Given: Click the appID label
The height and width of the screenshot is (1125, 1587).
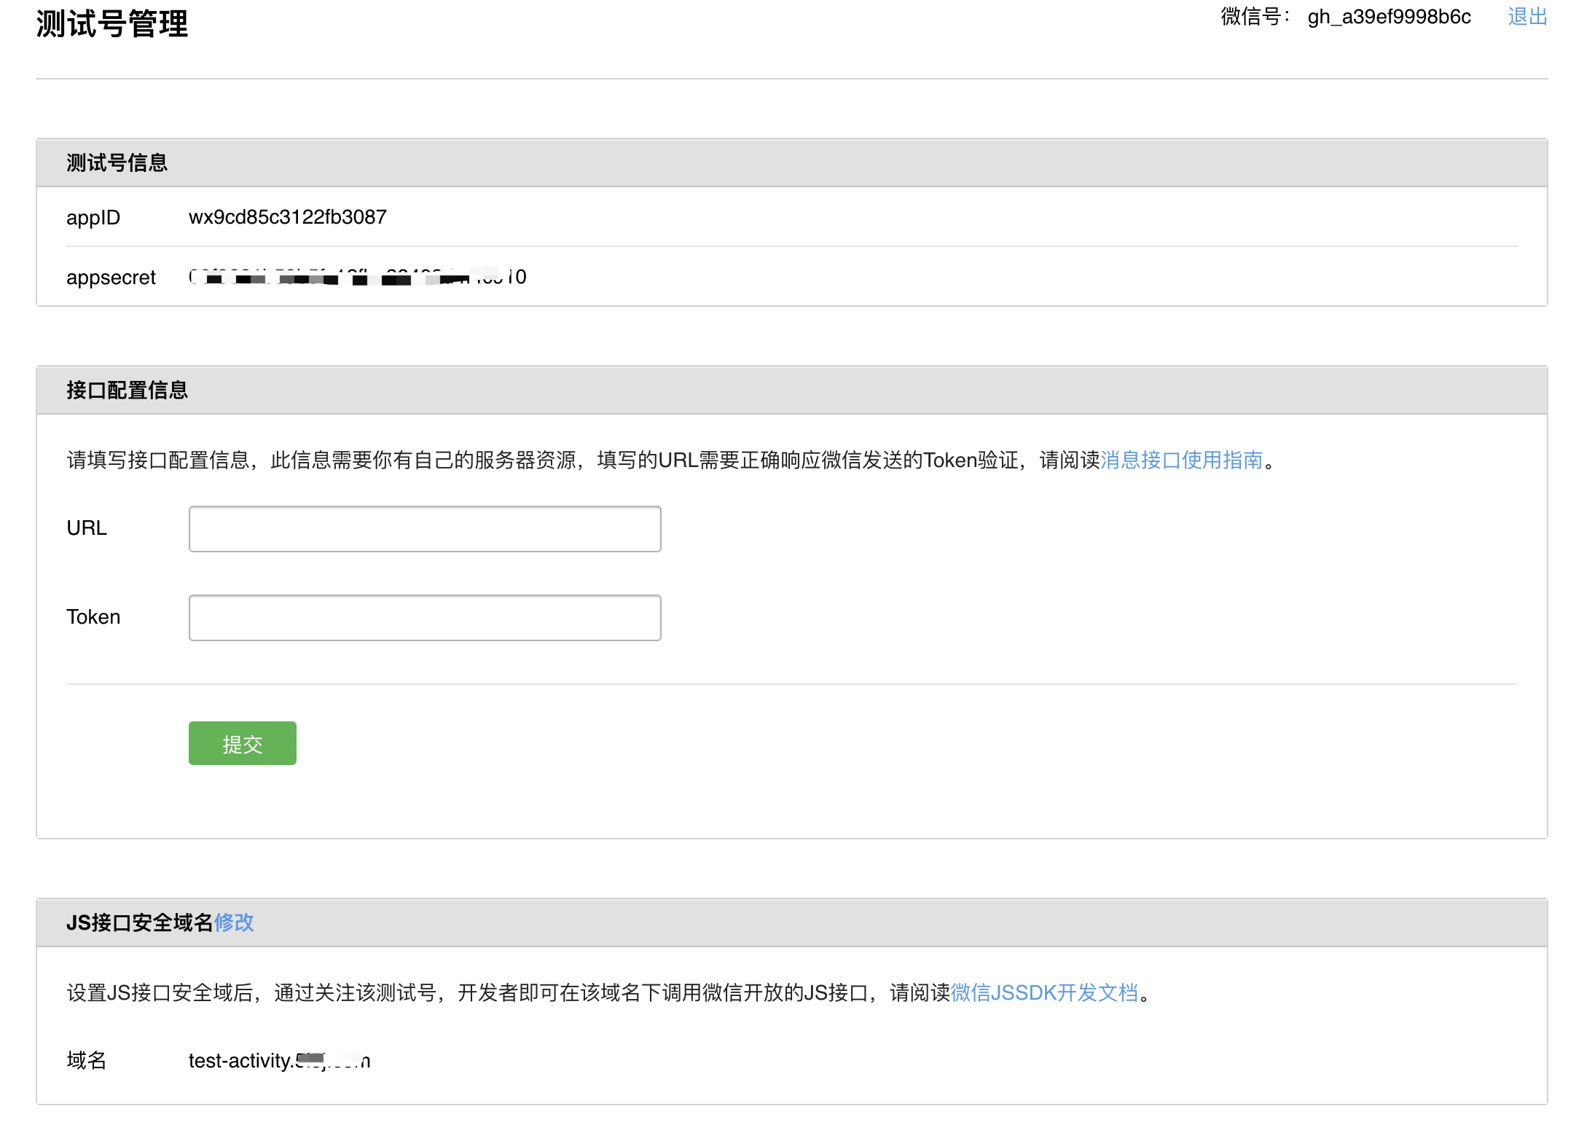Looking at the screenshot, I should (x=93, y=217).
